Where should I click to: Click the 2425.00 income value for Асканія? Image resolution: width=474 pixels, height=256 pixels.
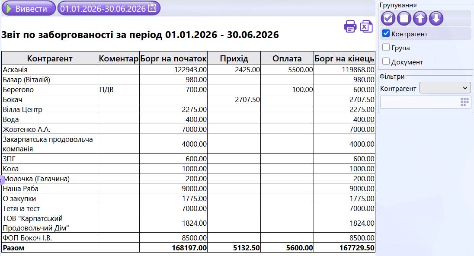pos(247,70)
